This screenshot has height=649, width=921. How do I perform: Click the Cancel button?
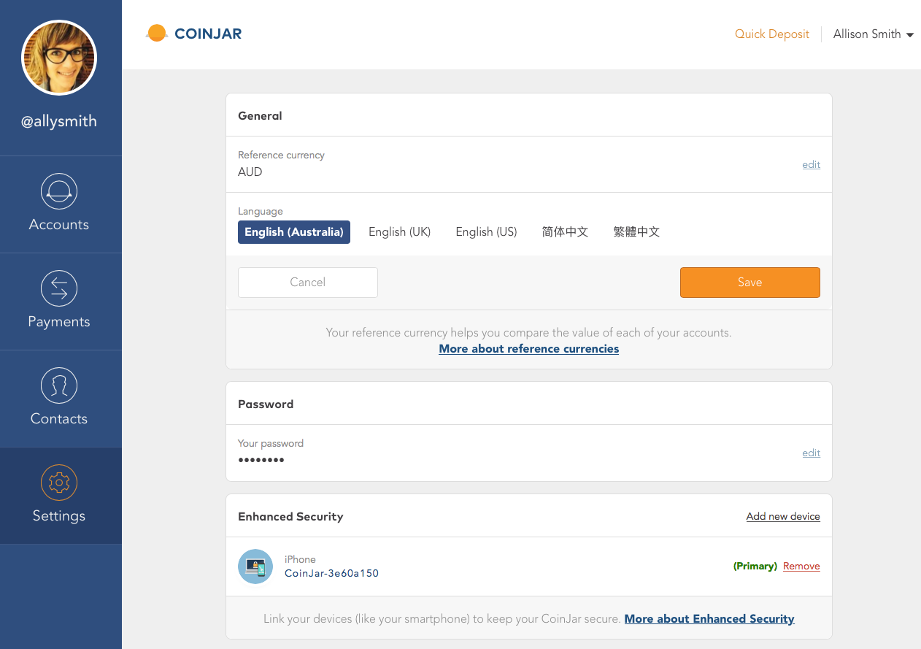[308, 283]
